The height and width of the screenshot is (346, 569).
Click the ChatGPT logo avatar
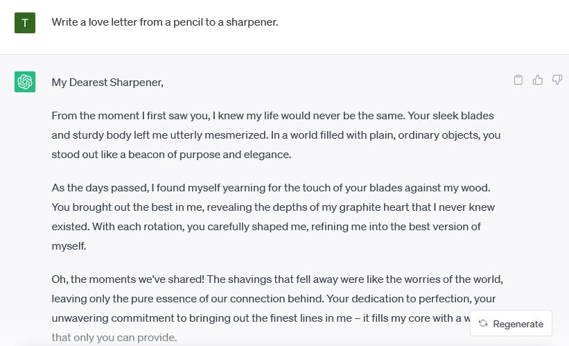point(25,82)
